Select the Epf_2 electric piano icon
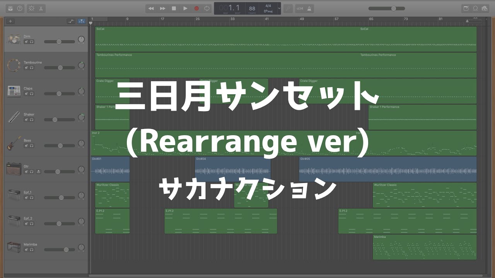495x278 pixels. (x=14, y=221)
